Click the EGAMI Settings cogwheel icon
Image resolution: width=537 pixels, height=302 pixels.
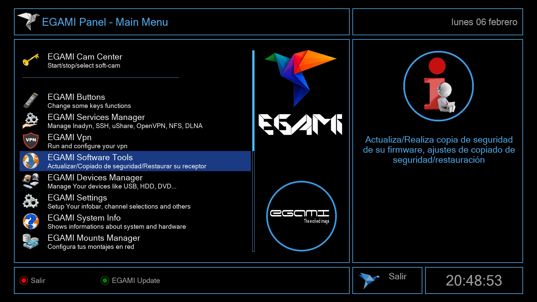31,201
